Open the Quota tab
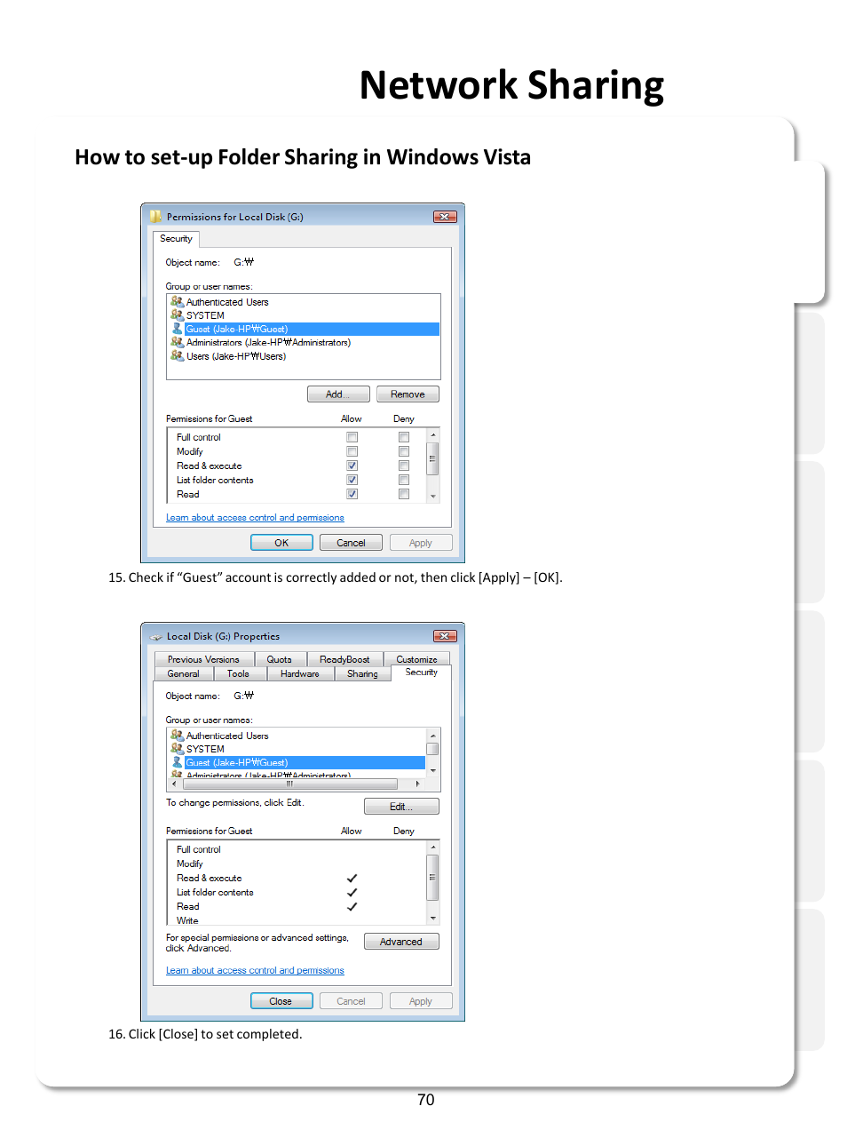847x1130 pixels. tap(280, 659)
